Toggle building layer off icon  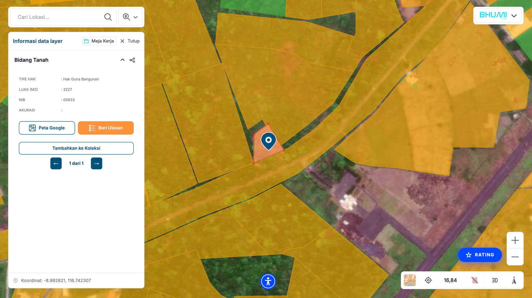tap(475, 280)
